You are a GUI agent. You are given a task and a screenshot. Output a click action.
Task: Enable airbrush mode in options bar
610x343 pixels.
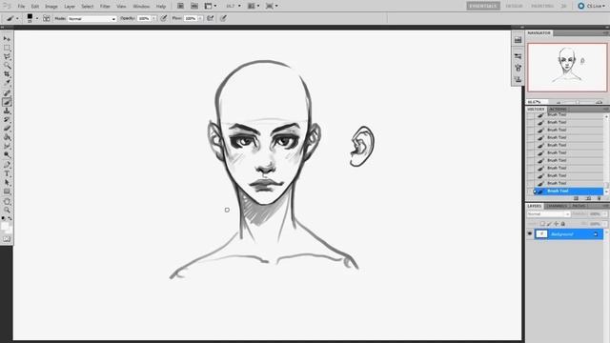[211, 18]
